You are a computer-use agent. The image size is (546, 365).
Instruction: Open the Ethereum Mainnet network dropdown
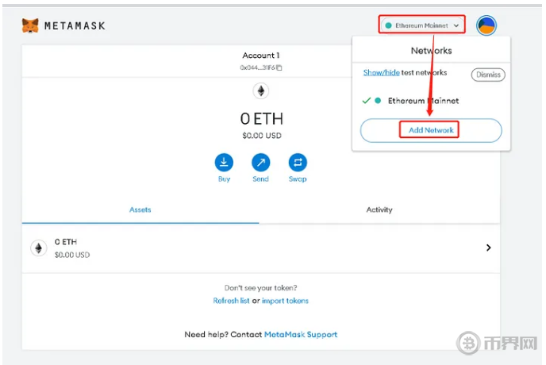point(421,25)
